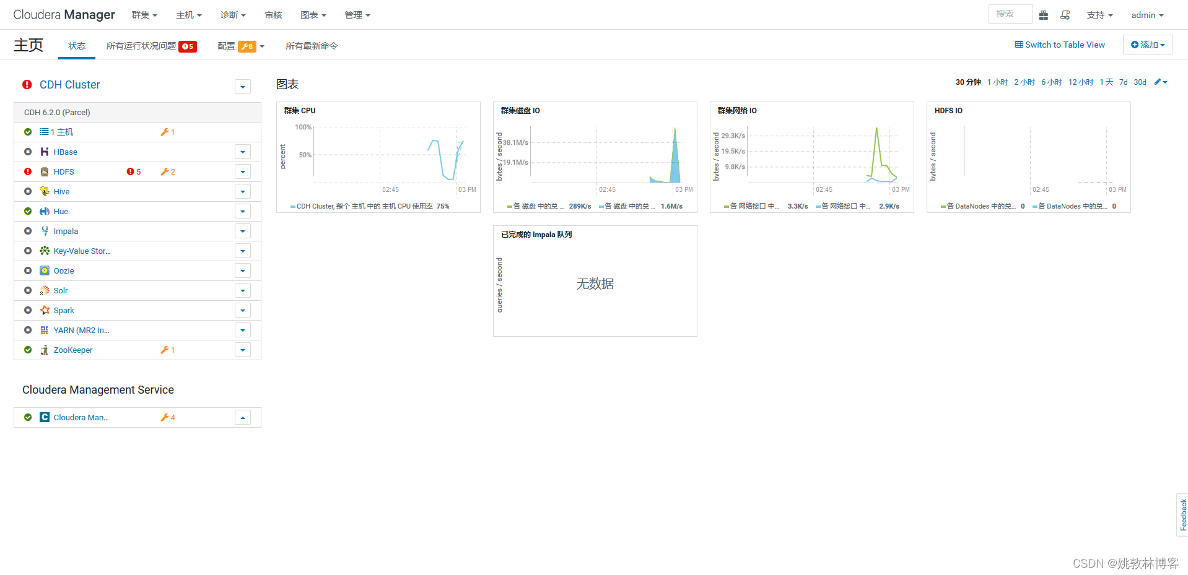This screenshot has width=1188, height=575.
Task: Open the Hive actions dropdown
Action: [x=243, y=191]
